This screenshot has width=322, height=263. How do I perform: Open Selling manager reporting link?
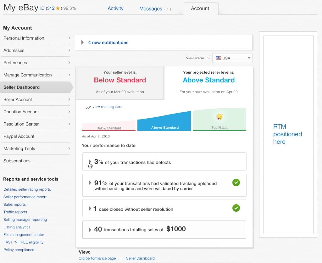pos(25,220)
